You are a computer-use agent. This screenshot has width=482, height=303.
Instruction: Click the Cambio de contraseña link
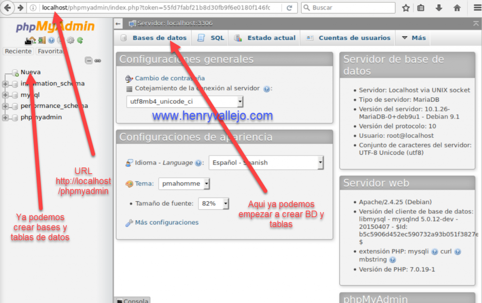click(169, 79)
